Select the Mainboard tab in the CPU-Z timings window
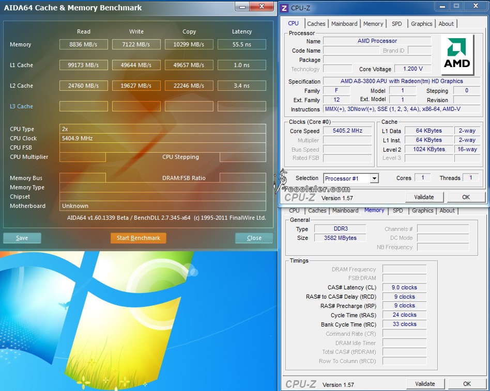Screen dimensions: 490x391 pyautogui.click(x=345, y=210)
